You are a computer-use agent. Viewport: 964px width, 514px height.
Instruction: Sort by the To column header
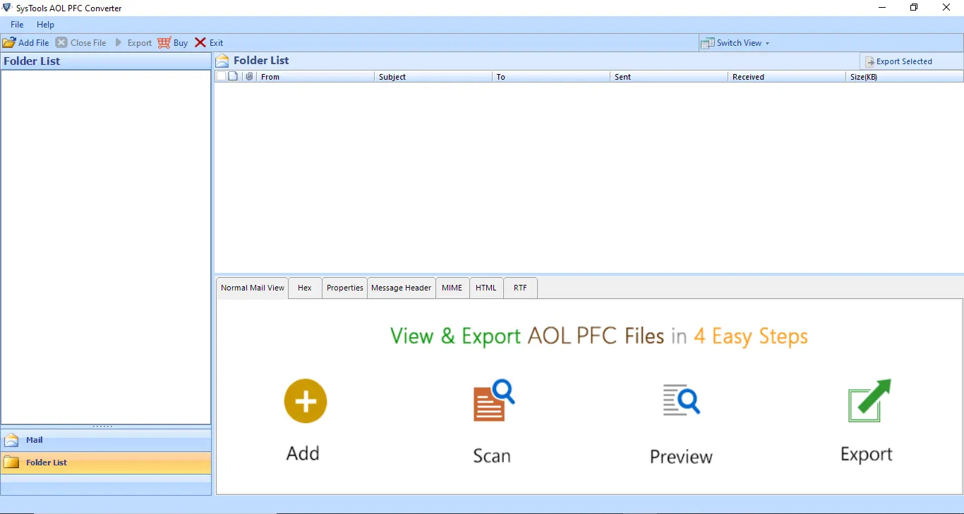[551, 77]
